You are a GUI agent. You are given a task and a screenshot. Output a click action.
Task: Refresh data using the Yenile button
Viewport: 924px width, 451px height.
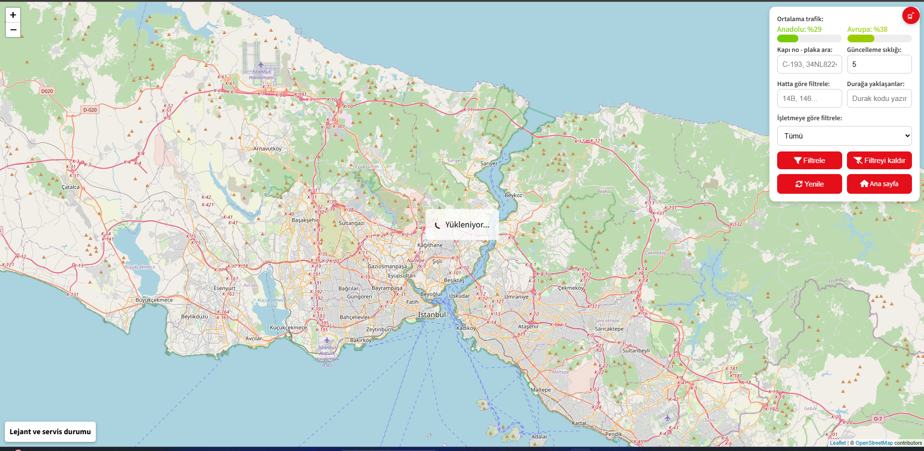809,184
